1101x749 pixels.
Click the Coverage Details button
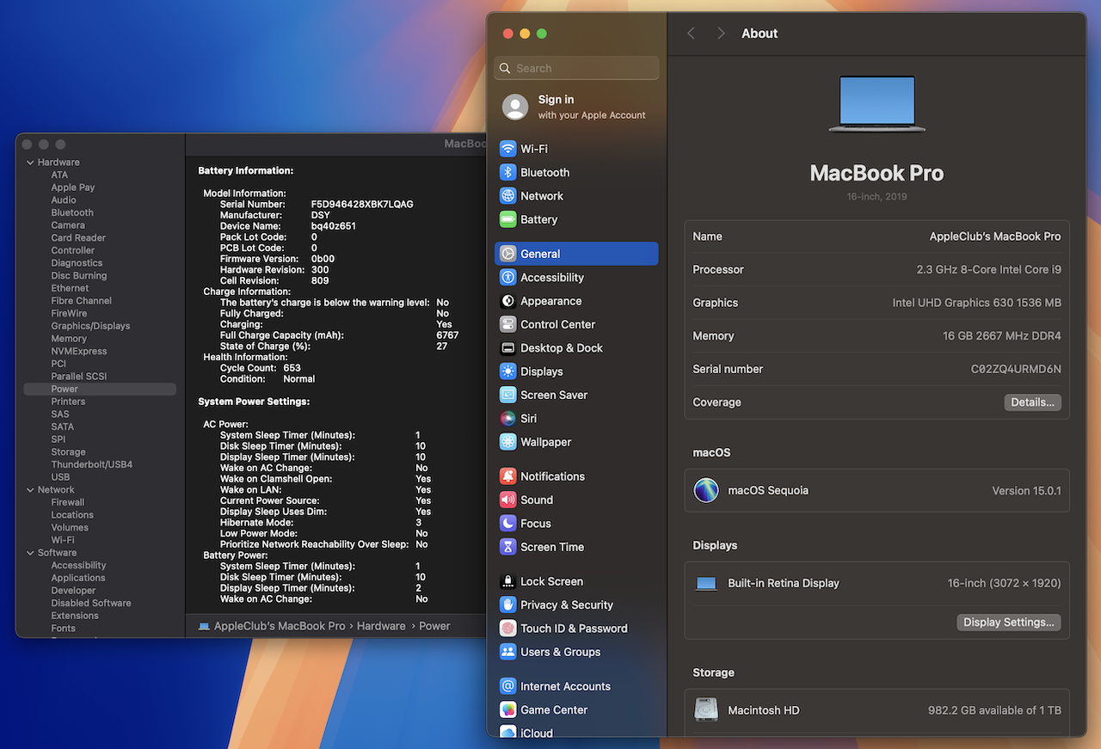(1032, 402)
